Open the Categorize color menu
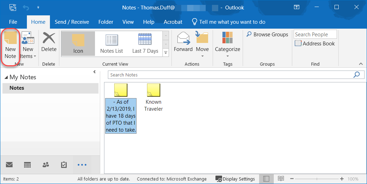This screenshot has width=367, height=184. point(228,45)
